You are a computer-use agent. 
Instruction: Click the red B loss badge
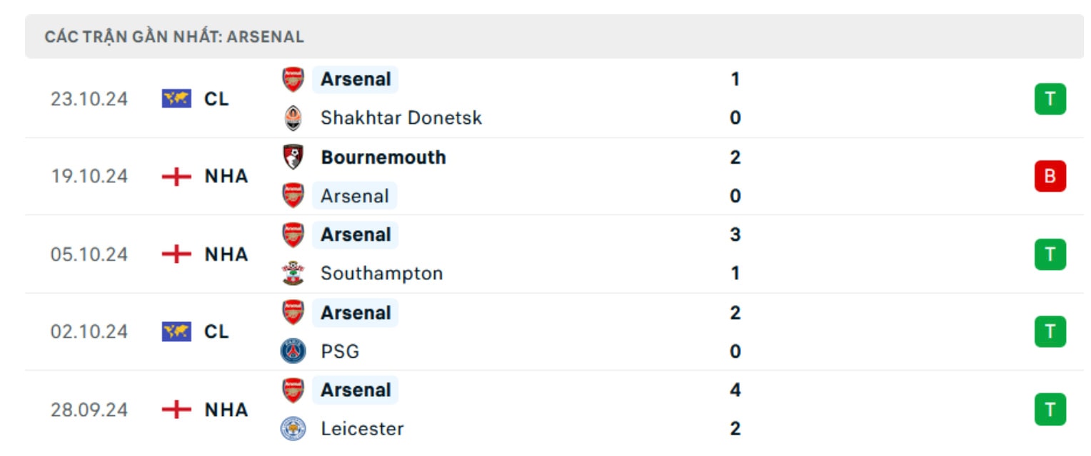[x=1050, y=177]
